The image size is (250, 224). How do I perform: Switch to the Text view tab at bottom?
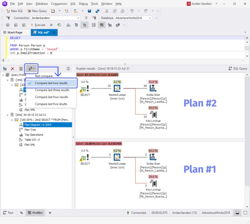(x=8, y=213)
